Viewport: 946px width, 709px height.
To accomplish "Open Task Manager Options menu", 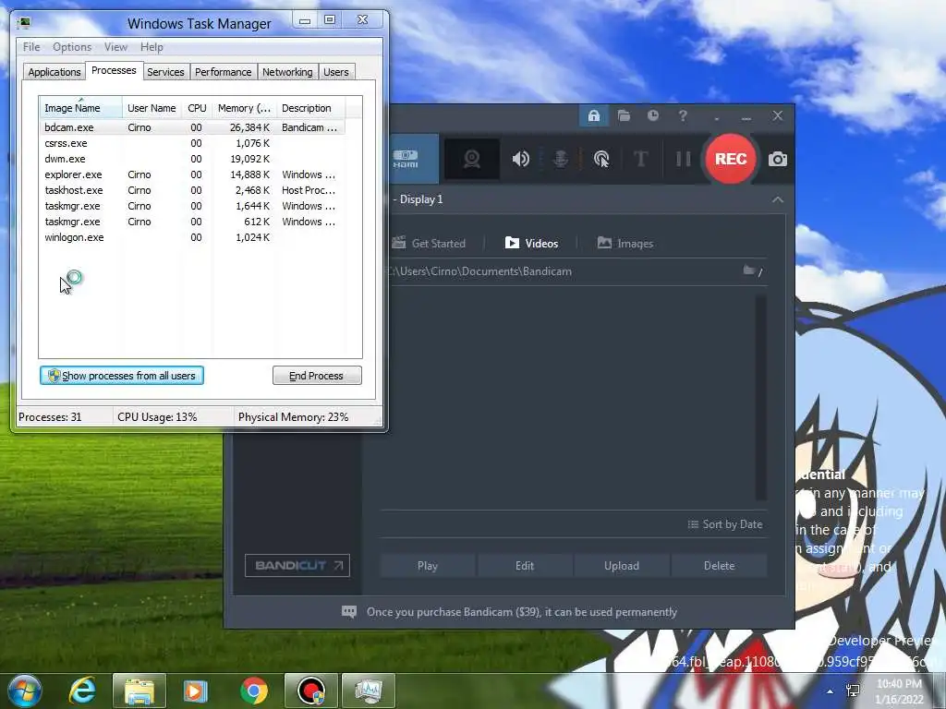I will pos(72,47).
